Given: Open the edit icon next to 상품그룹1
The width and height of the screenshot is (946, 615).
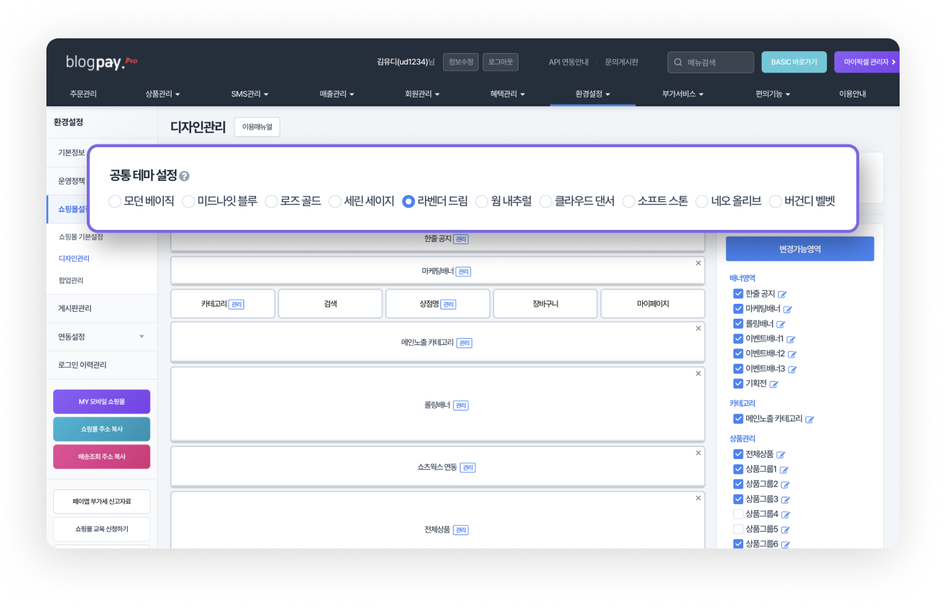Looking at the screenshot, I should pos(784,470).
